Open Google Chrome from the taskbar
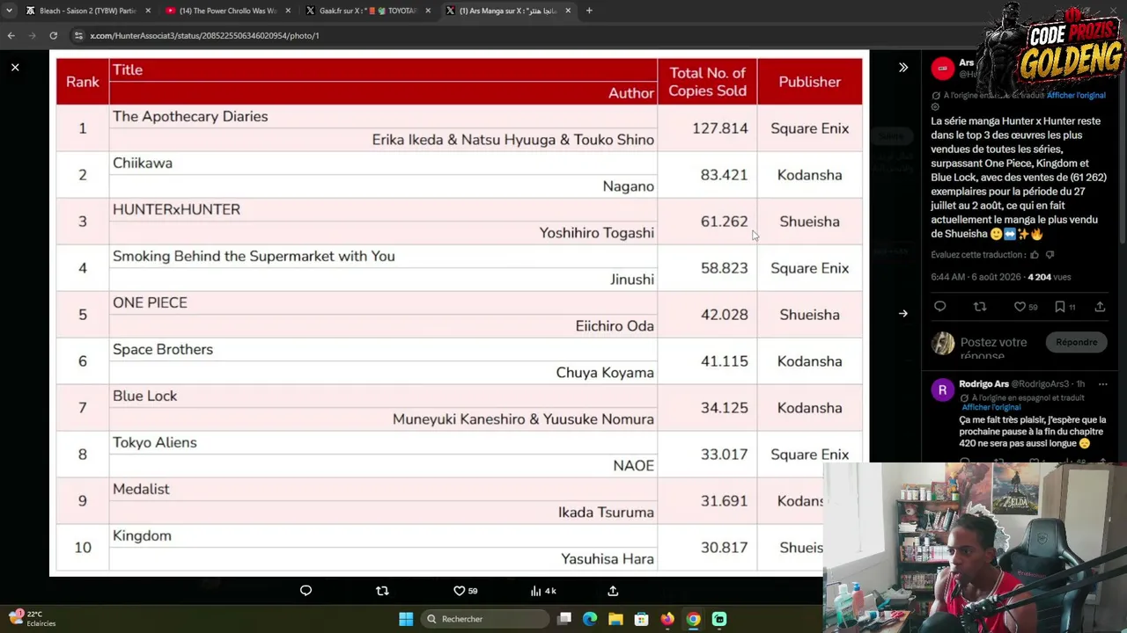 pyautogui.click(x=693, y=619)
